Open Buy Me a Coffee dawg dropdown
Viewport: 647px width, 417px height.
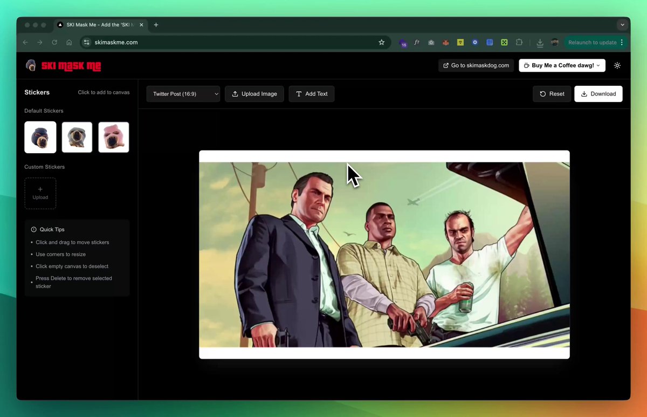(x=562, y=65)
